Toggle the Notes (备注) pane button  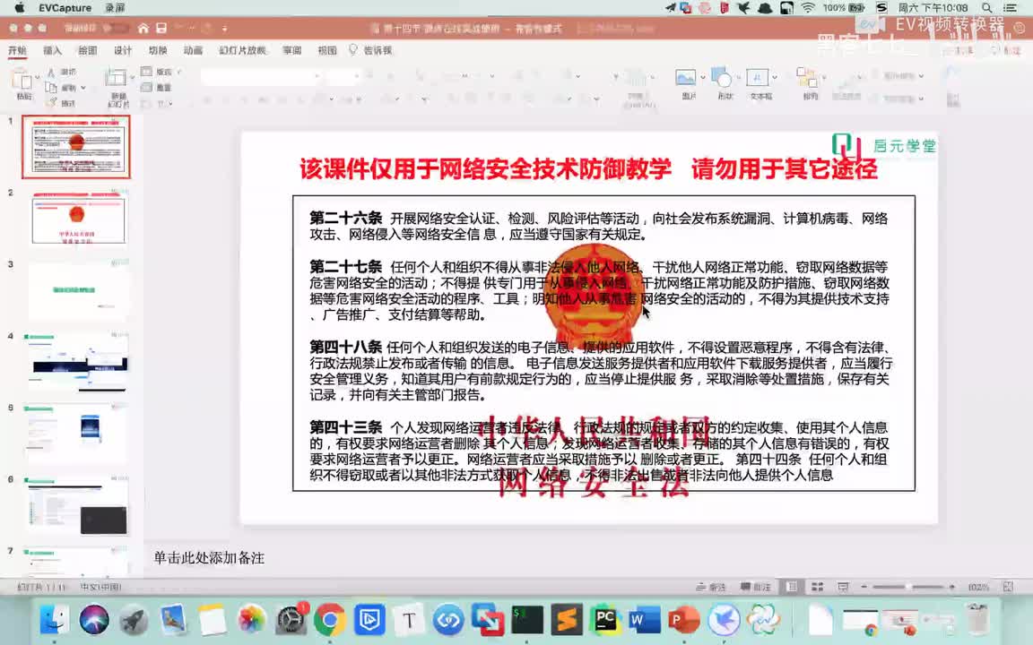pyautogui.click(x=711, y=587)
